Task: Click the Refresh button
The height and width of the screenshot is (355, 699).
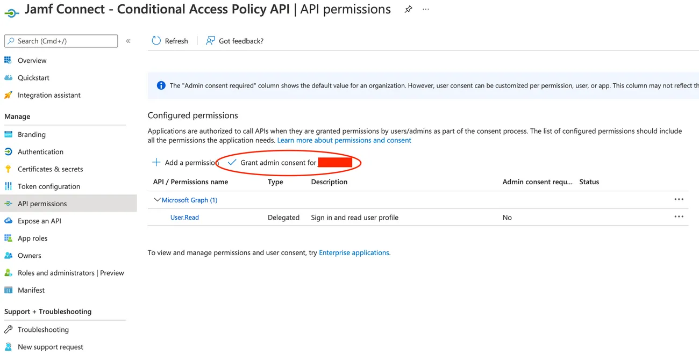Action: pos(170,41)
